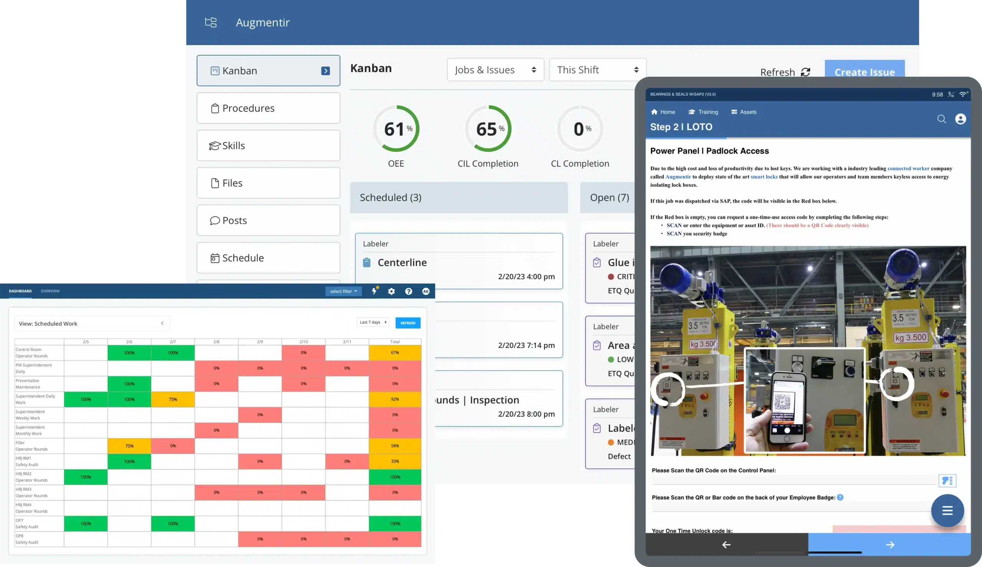The width and height of the screenshot is (982, 567).
Task: Select the DASHBOARD tab at bottom panel
Action: tap(20, 291)
